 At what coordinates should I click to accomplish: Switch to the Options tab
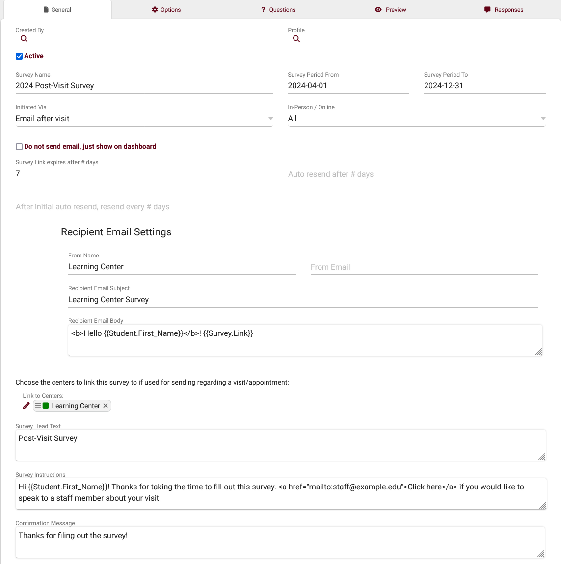click(166, 10)
